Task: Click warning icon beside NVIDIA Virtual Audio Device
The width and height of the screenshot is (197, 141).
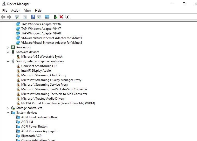Action: pyautogui.click(x=18, y=103)
